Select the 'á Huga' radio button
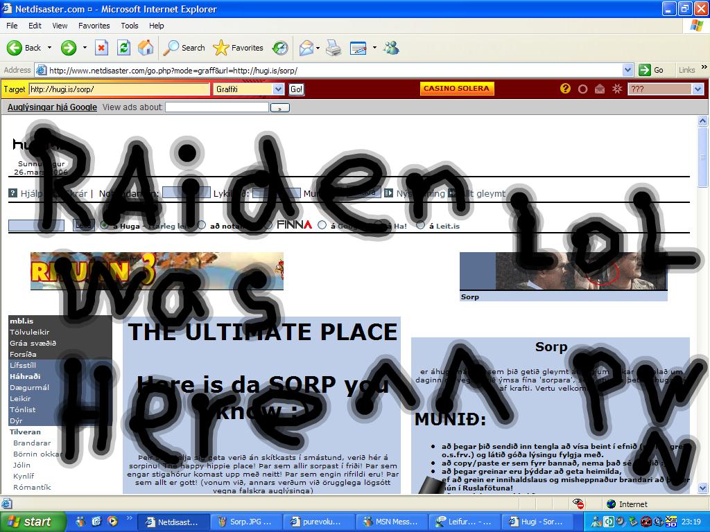This screenshot has width=710, height=532. (105, 225)
